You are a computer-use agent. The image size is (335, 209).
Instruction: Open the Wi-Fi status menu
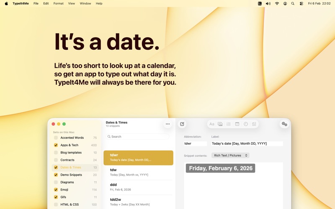coord(277,3)
